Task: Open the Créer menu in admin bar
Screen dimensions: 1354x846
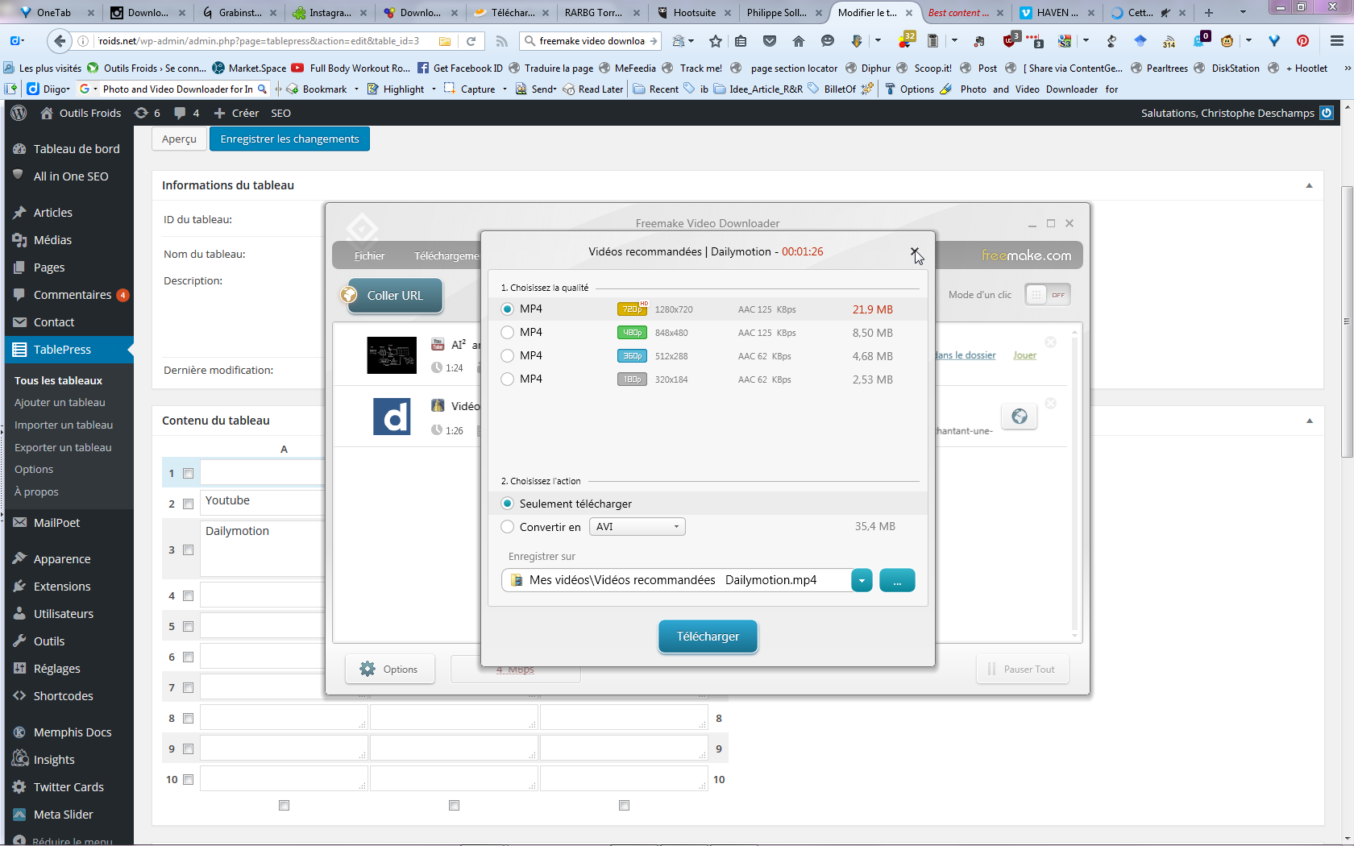Action: [236, 114]
